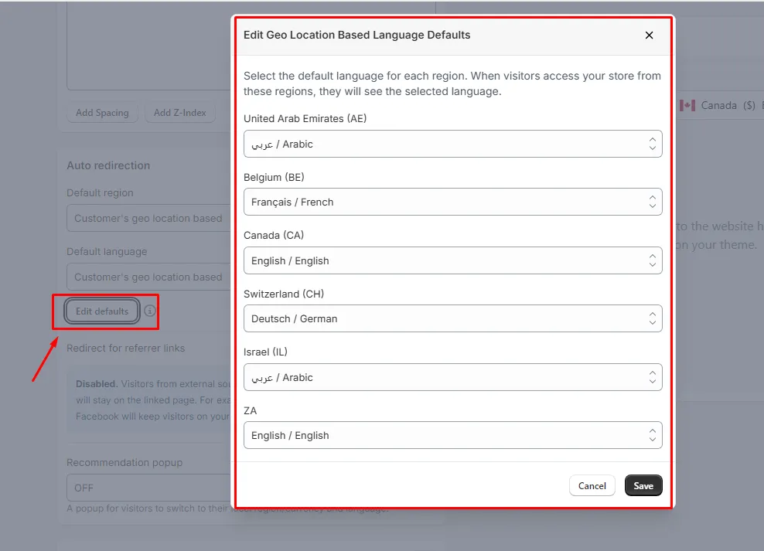The height and width of the screenshot is (551, 764).
Task: Click the 'United Arab Emirates (AE)' label
Action: click(305, 119)
